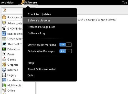Click the Multimedia film icon
Viewport: 128px width, 94px height.
[x=4, y=85]
